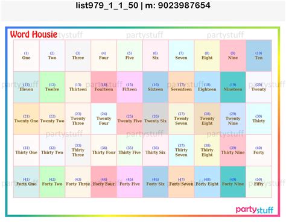The height and width of the screenshot is (223, 286).
Task: Select the Four cell
Action: tap(104, 55)
